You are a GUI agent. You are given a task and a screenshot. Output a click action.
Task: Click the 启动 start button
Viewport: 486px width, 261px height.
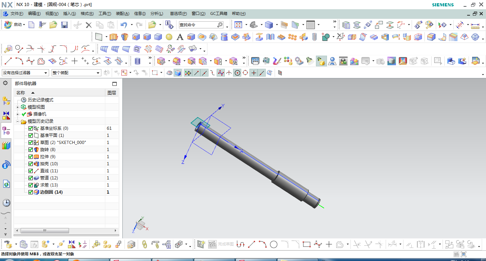point(15,25)
